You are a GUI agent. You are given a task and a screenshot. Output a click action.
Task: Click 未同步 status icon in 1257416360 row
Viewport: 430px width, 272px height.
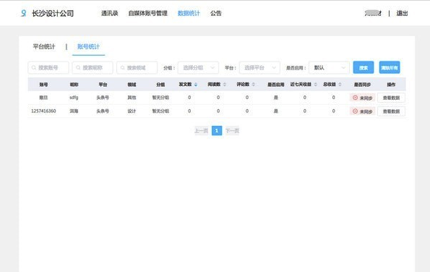[355, 111]
